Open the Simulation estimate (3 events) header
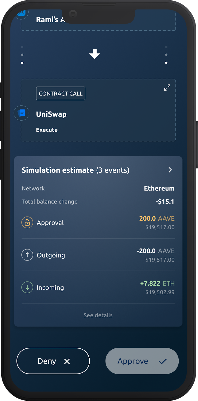198x401 pixels. (x=75, y=170)
